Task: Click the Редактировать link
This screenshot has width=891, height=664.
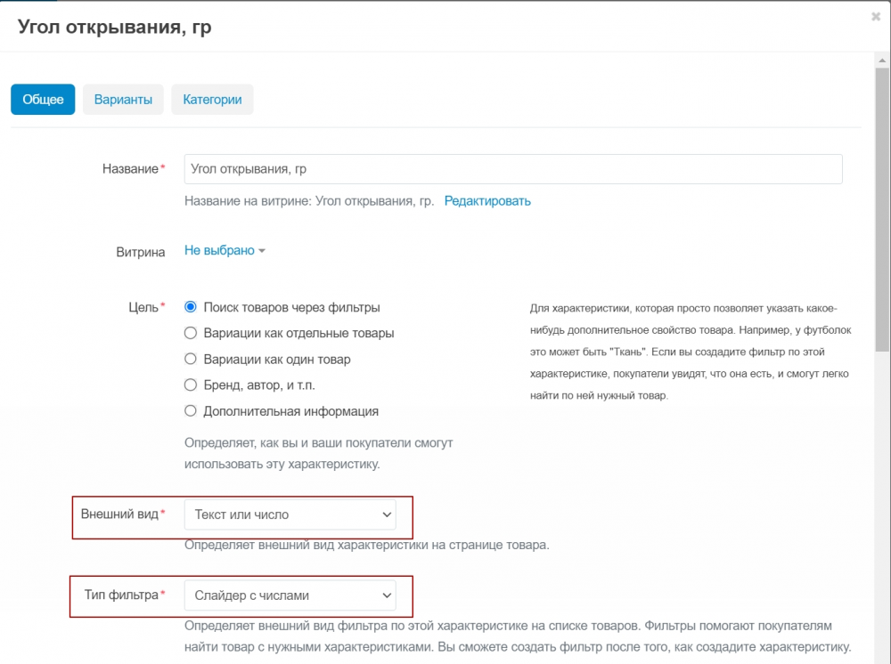Action: (487, 201)
